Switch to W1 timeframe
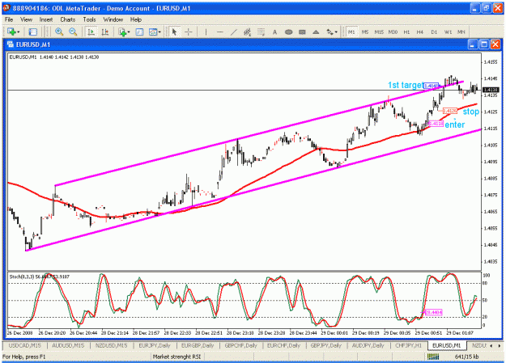The height and width of the screenshot is (363, 506). pos(448,32)
